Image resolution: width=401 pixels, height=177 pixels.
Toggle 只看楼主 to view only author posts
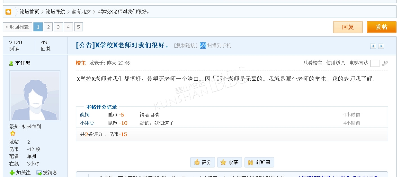[x=313, y=63]
